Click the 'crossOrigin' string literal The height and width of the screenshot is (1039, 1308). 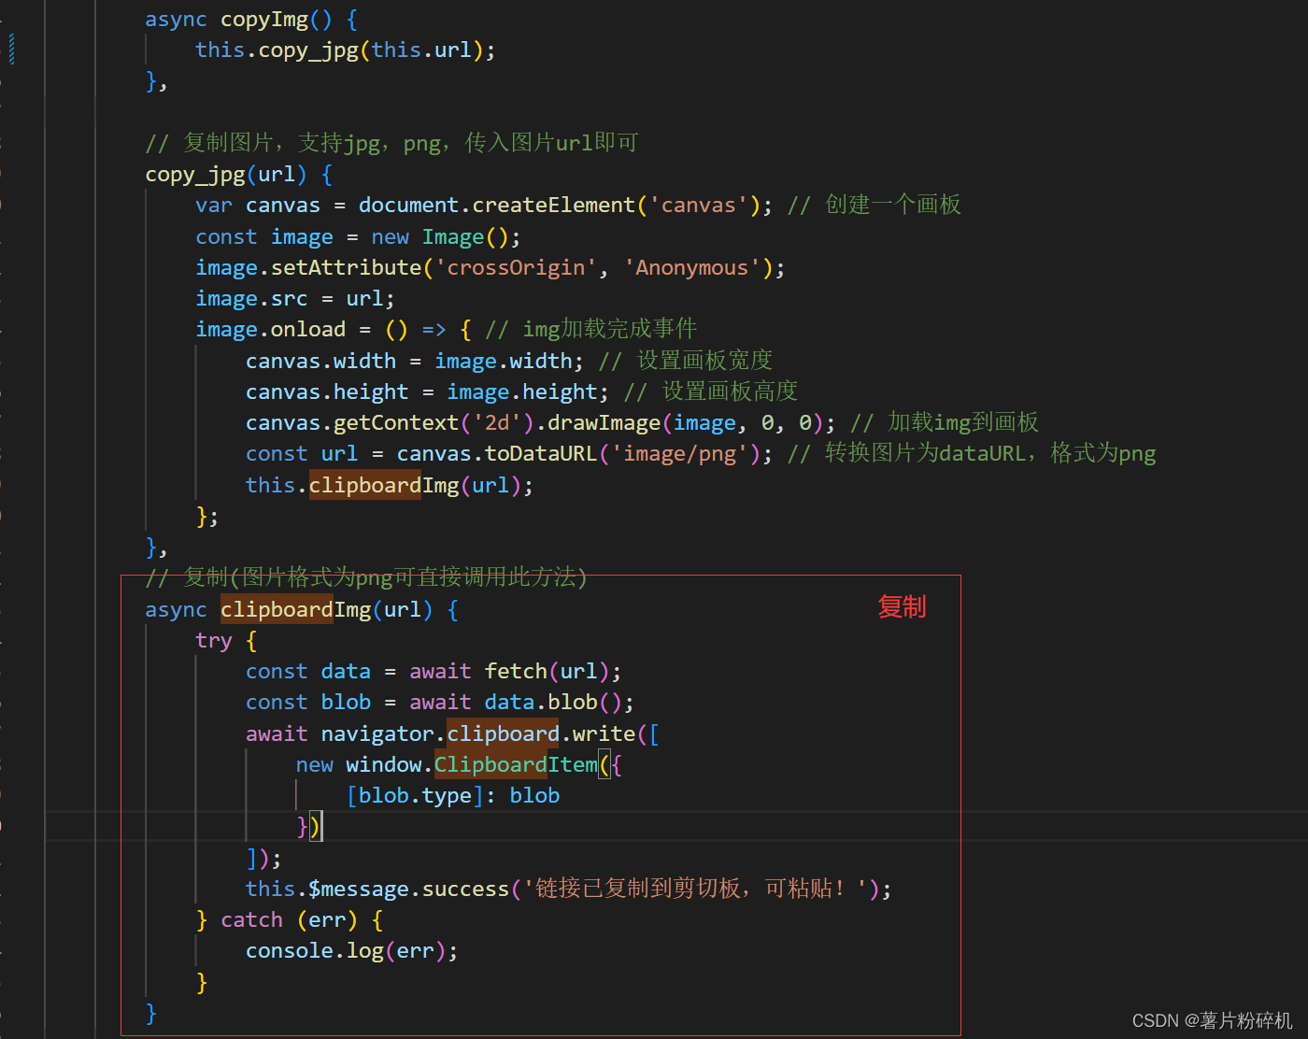516,268
